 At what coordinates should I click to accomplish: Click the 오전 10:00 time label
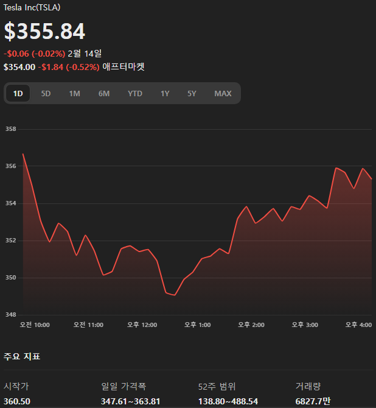coord(35,325)
